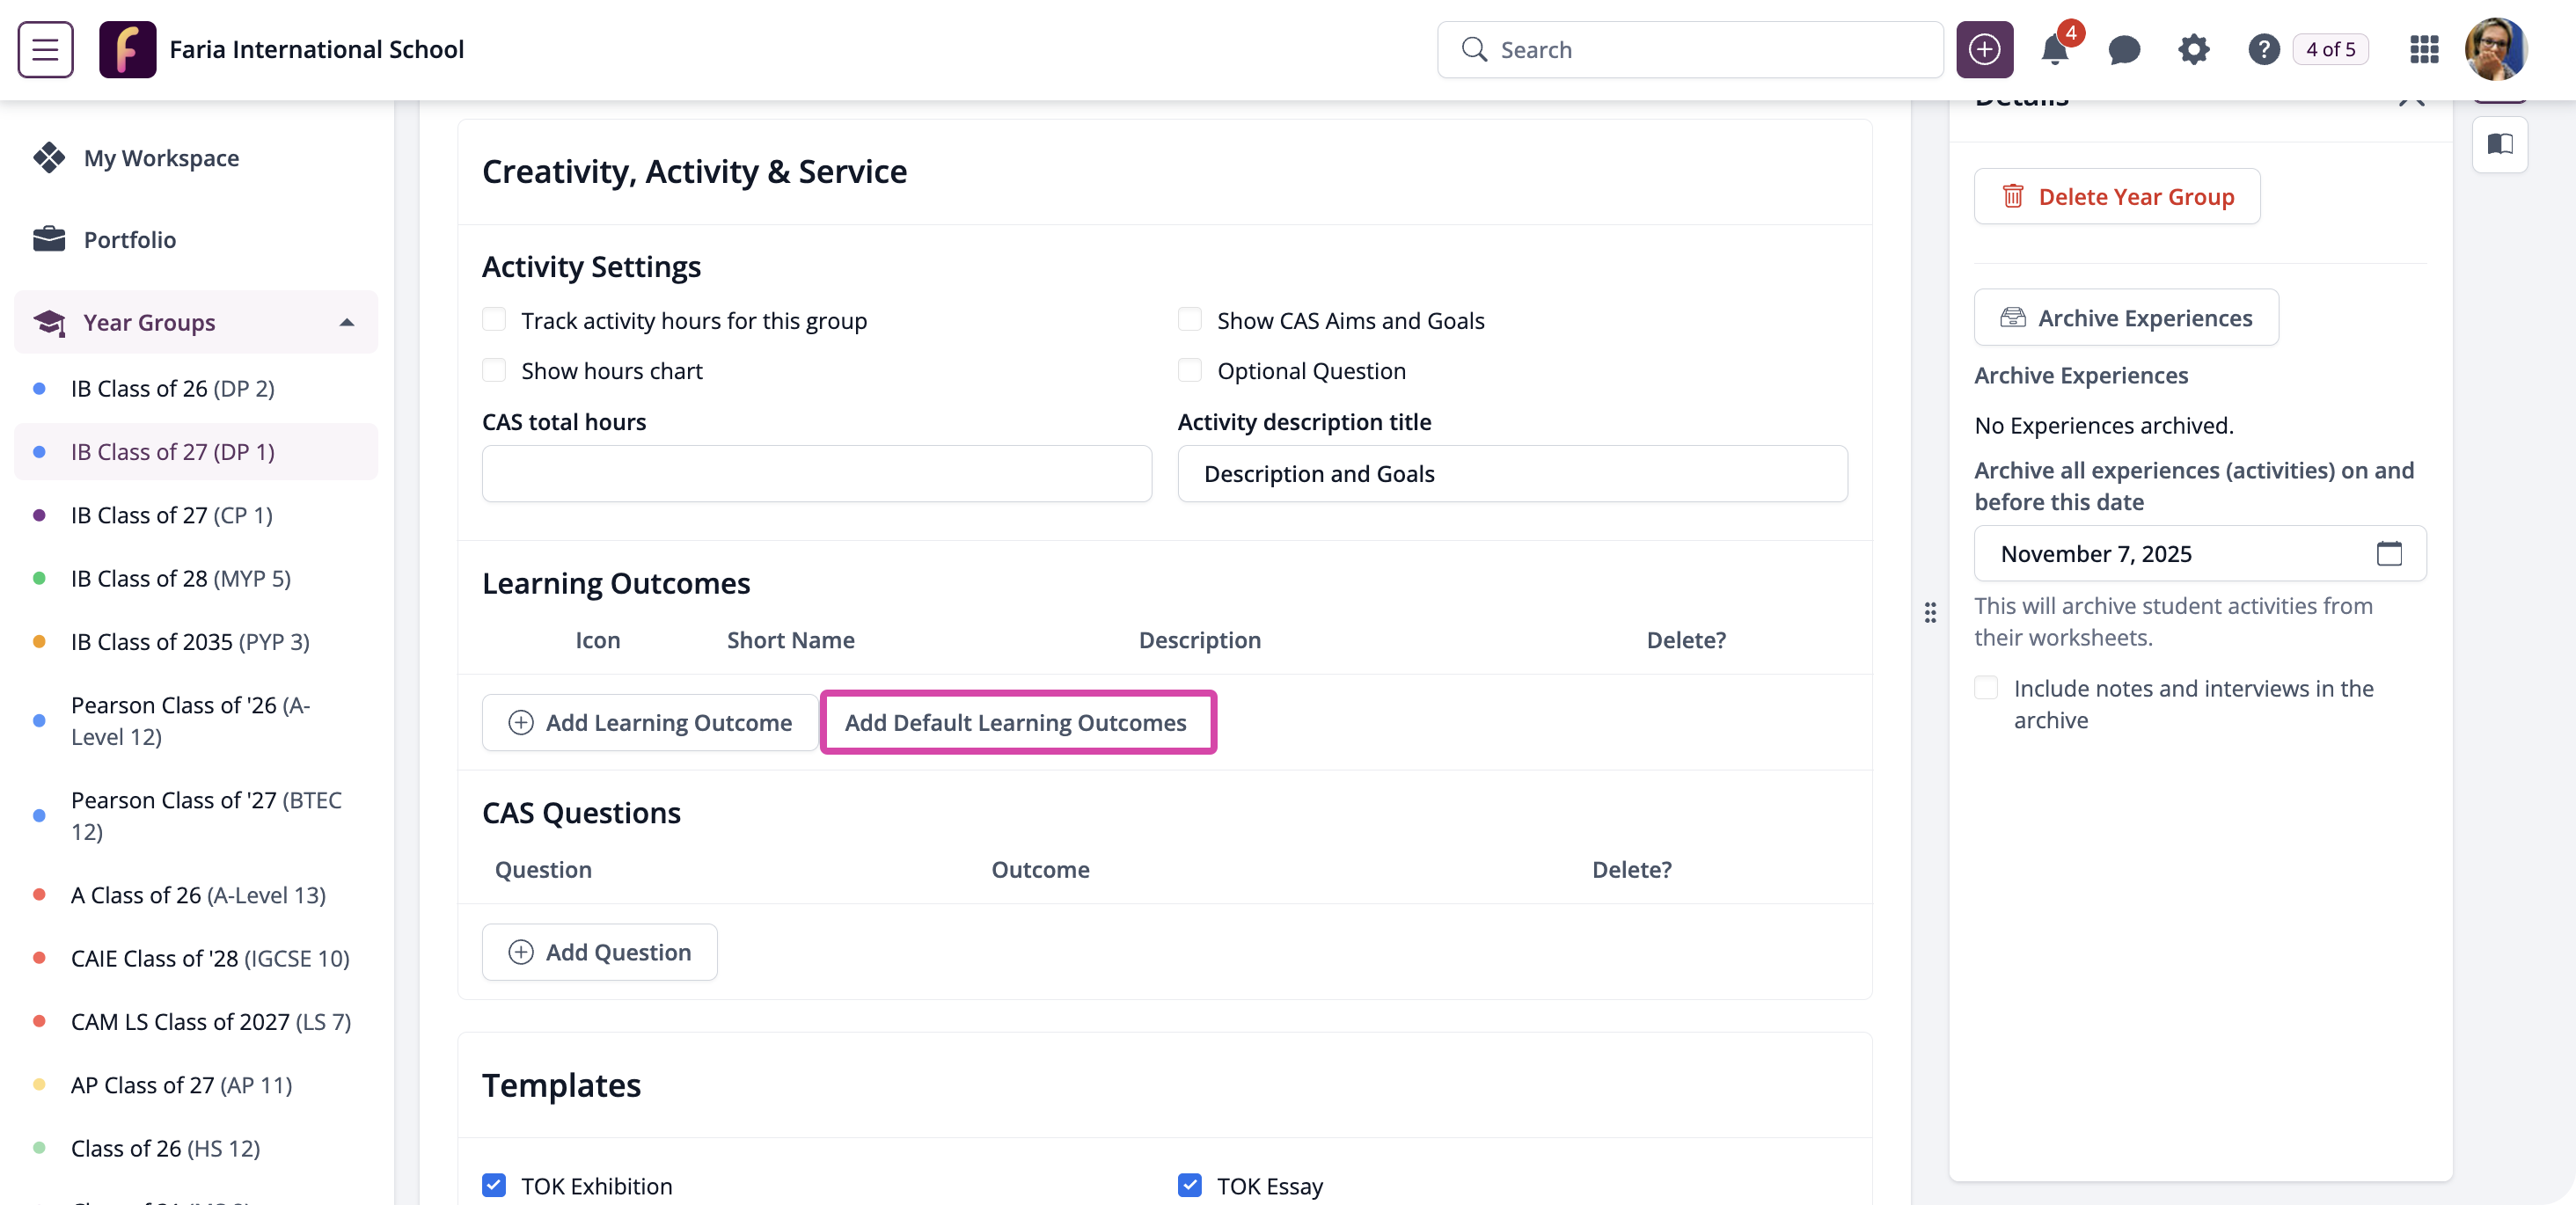Click the book icon on right rail
The height and width of the screenshot is (1205, 2576).
(2499, 144)
